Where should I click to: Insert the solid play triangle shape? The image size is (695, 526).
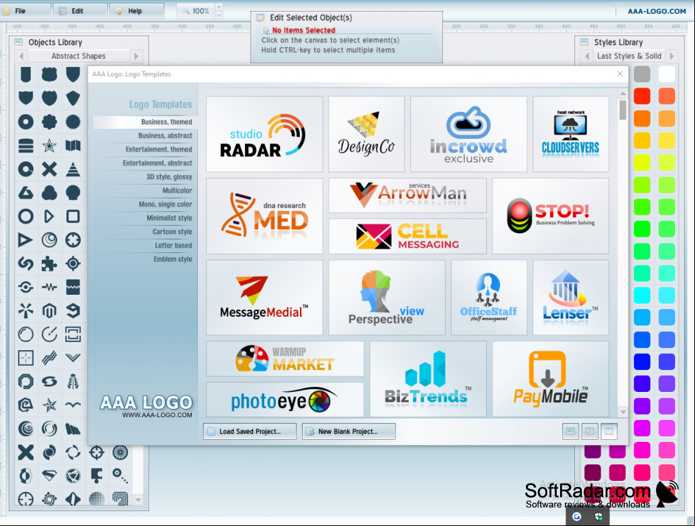point(25,240)
